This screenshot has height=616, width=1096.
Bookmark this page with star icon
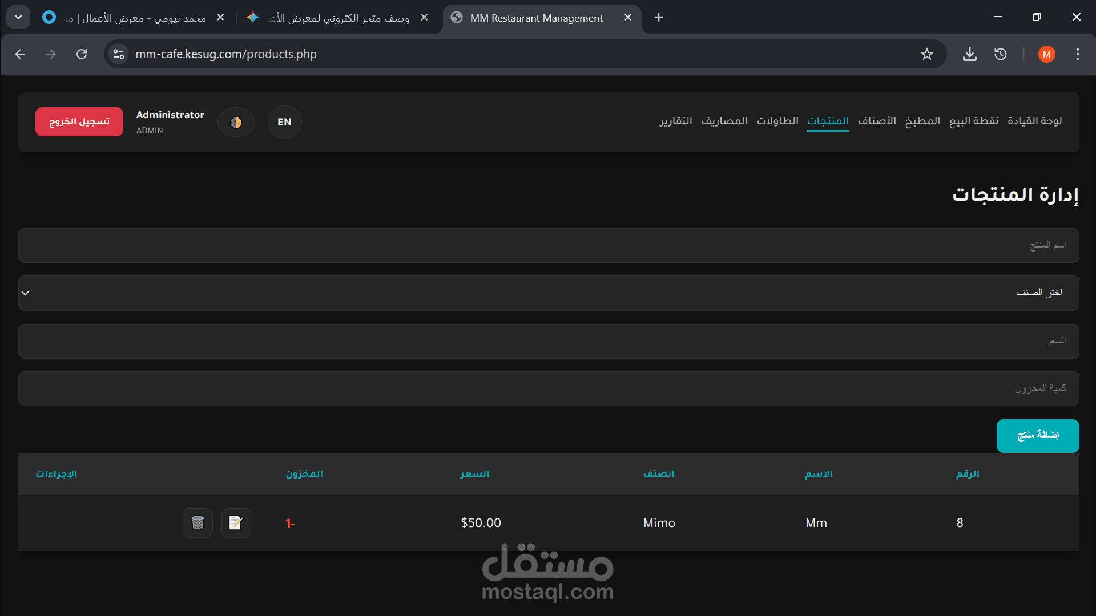[926, 54]
